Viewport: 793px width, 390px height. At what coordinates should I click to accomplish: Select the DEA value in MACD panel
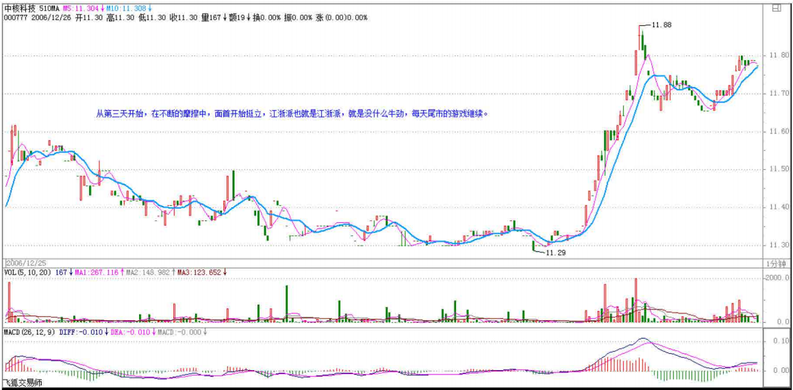pyautogui.click(x=130, y=332)
